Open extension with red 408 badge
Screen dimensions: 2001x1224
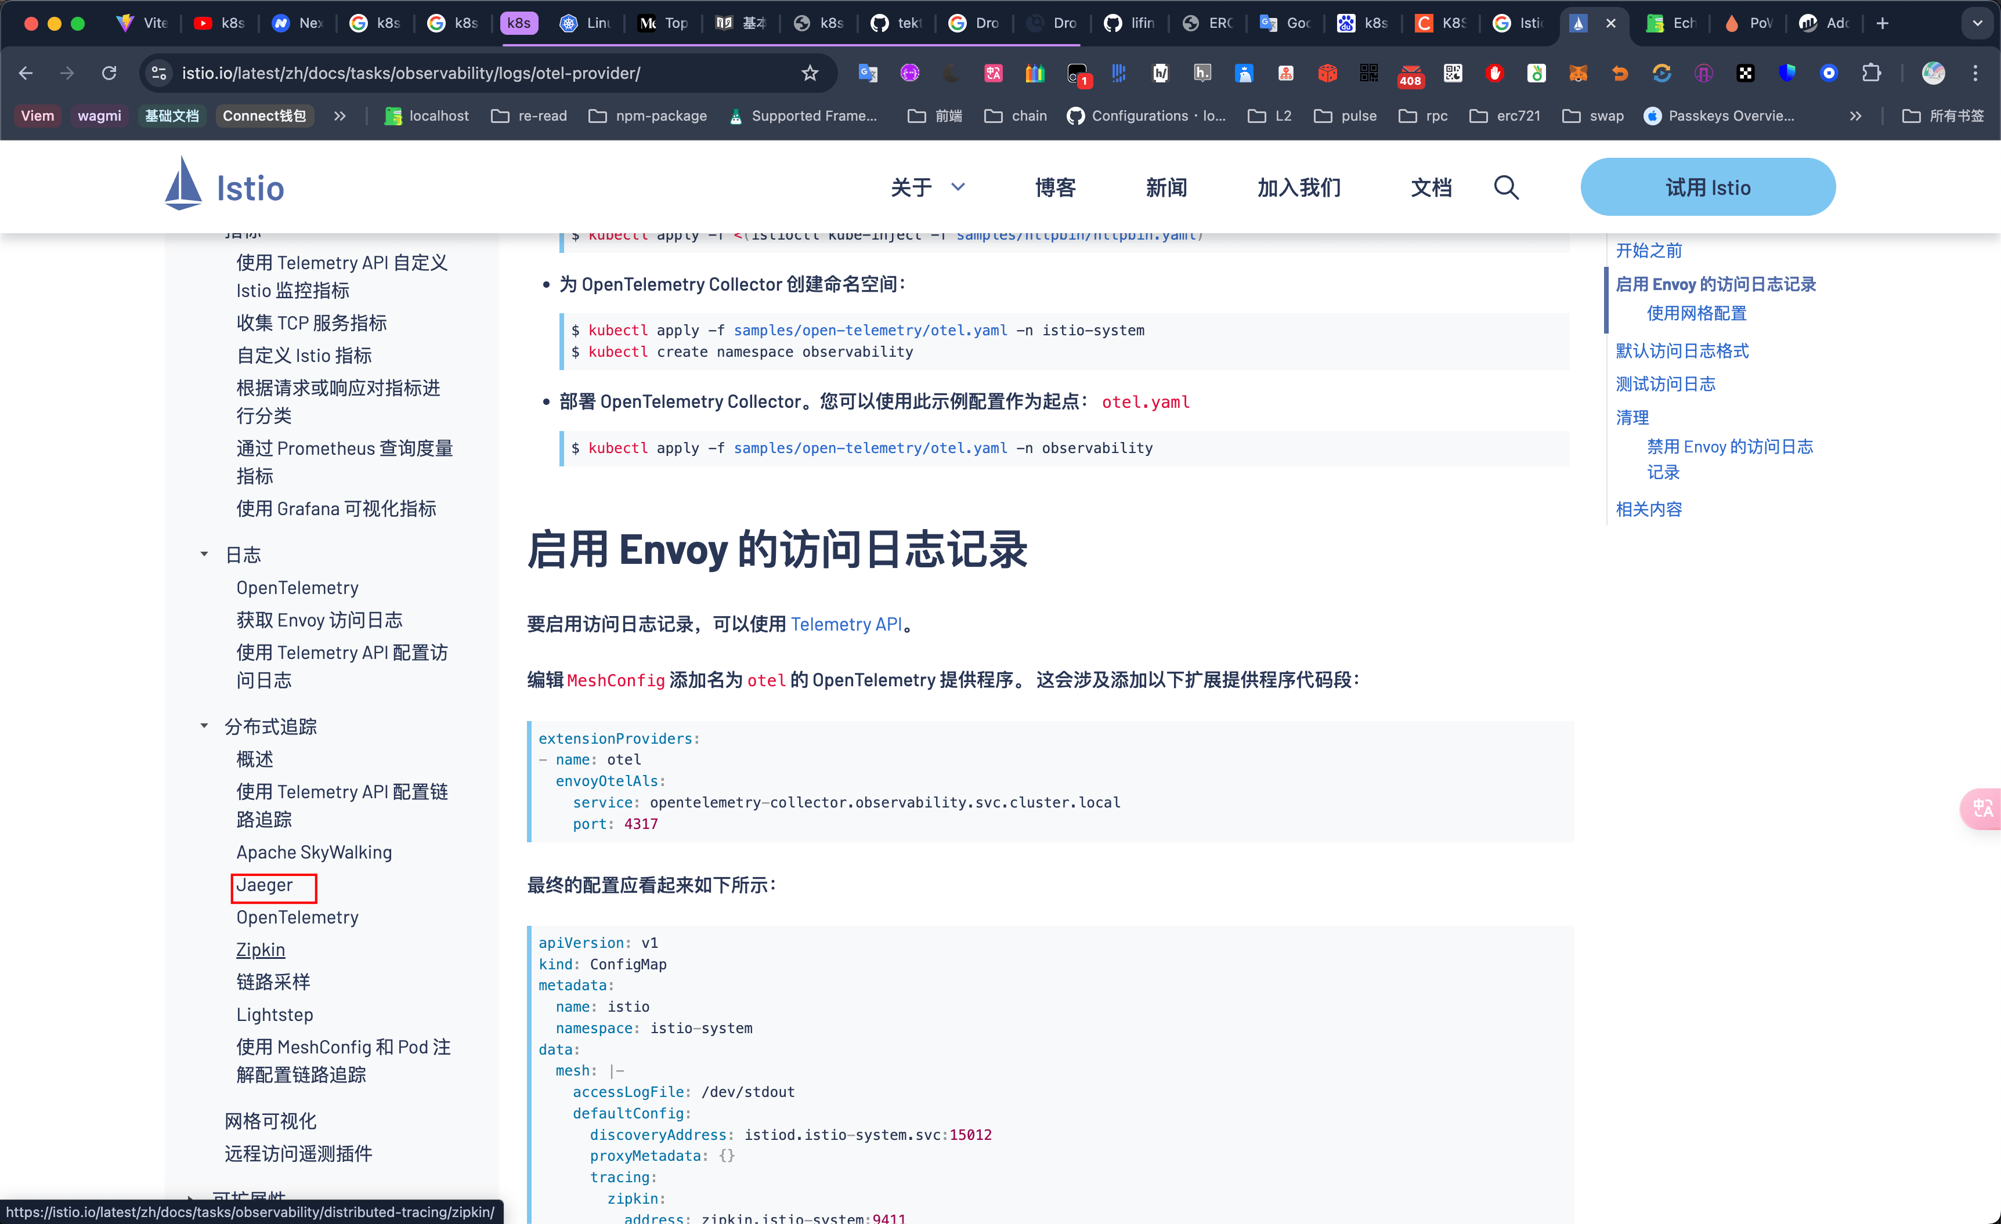pos(1411,75)
